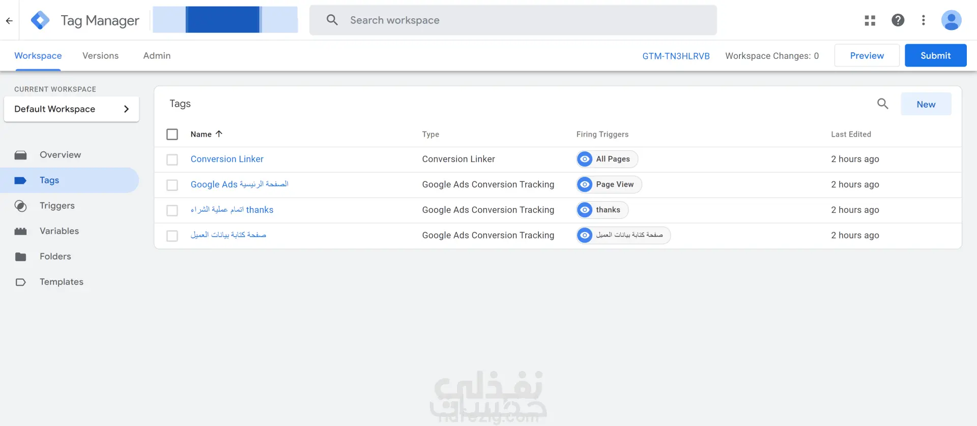Open the Conversion Linker tag link
This screenshot has height=426, width=977.
click(x=227, y=159)
